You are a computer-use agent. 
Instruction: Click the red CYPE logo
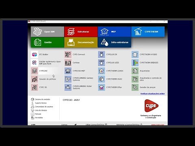click(x=151, y=106)
